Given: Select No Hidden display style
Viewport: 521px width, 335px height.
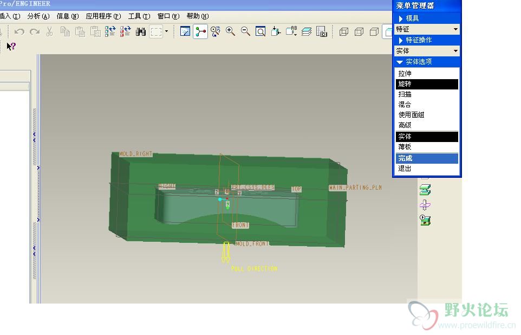Looking at the screenshot, I should click(374, 31).
